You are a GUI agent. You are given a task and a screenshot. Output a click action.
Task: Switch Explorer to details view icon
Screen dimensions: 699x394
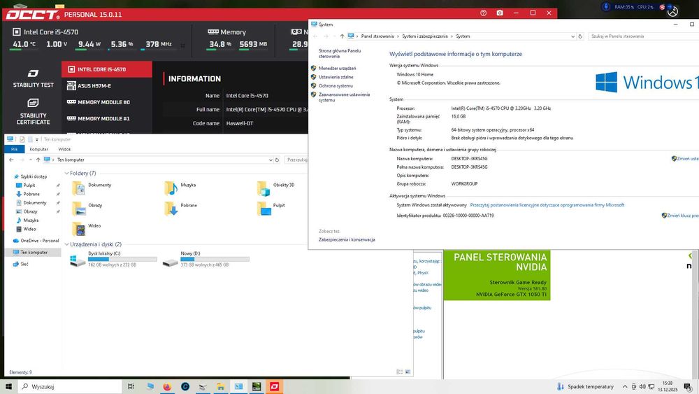click(399, 372)
